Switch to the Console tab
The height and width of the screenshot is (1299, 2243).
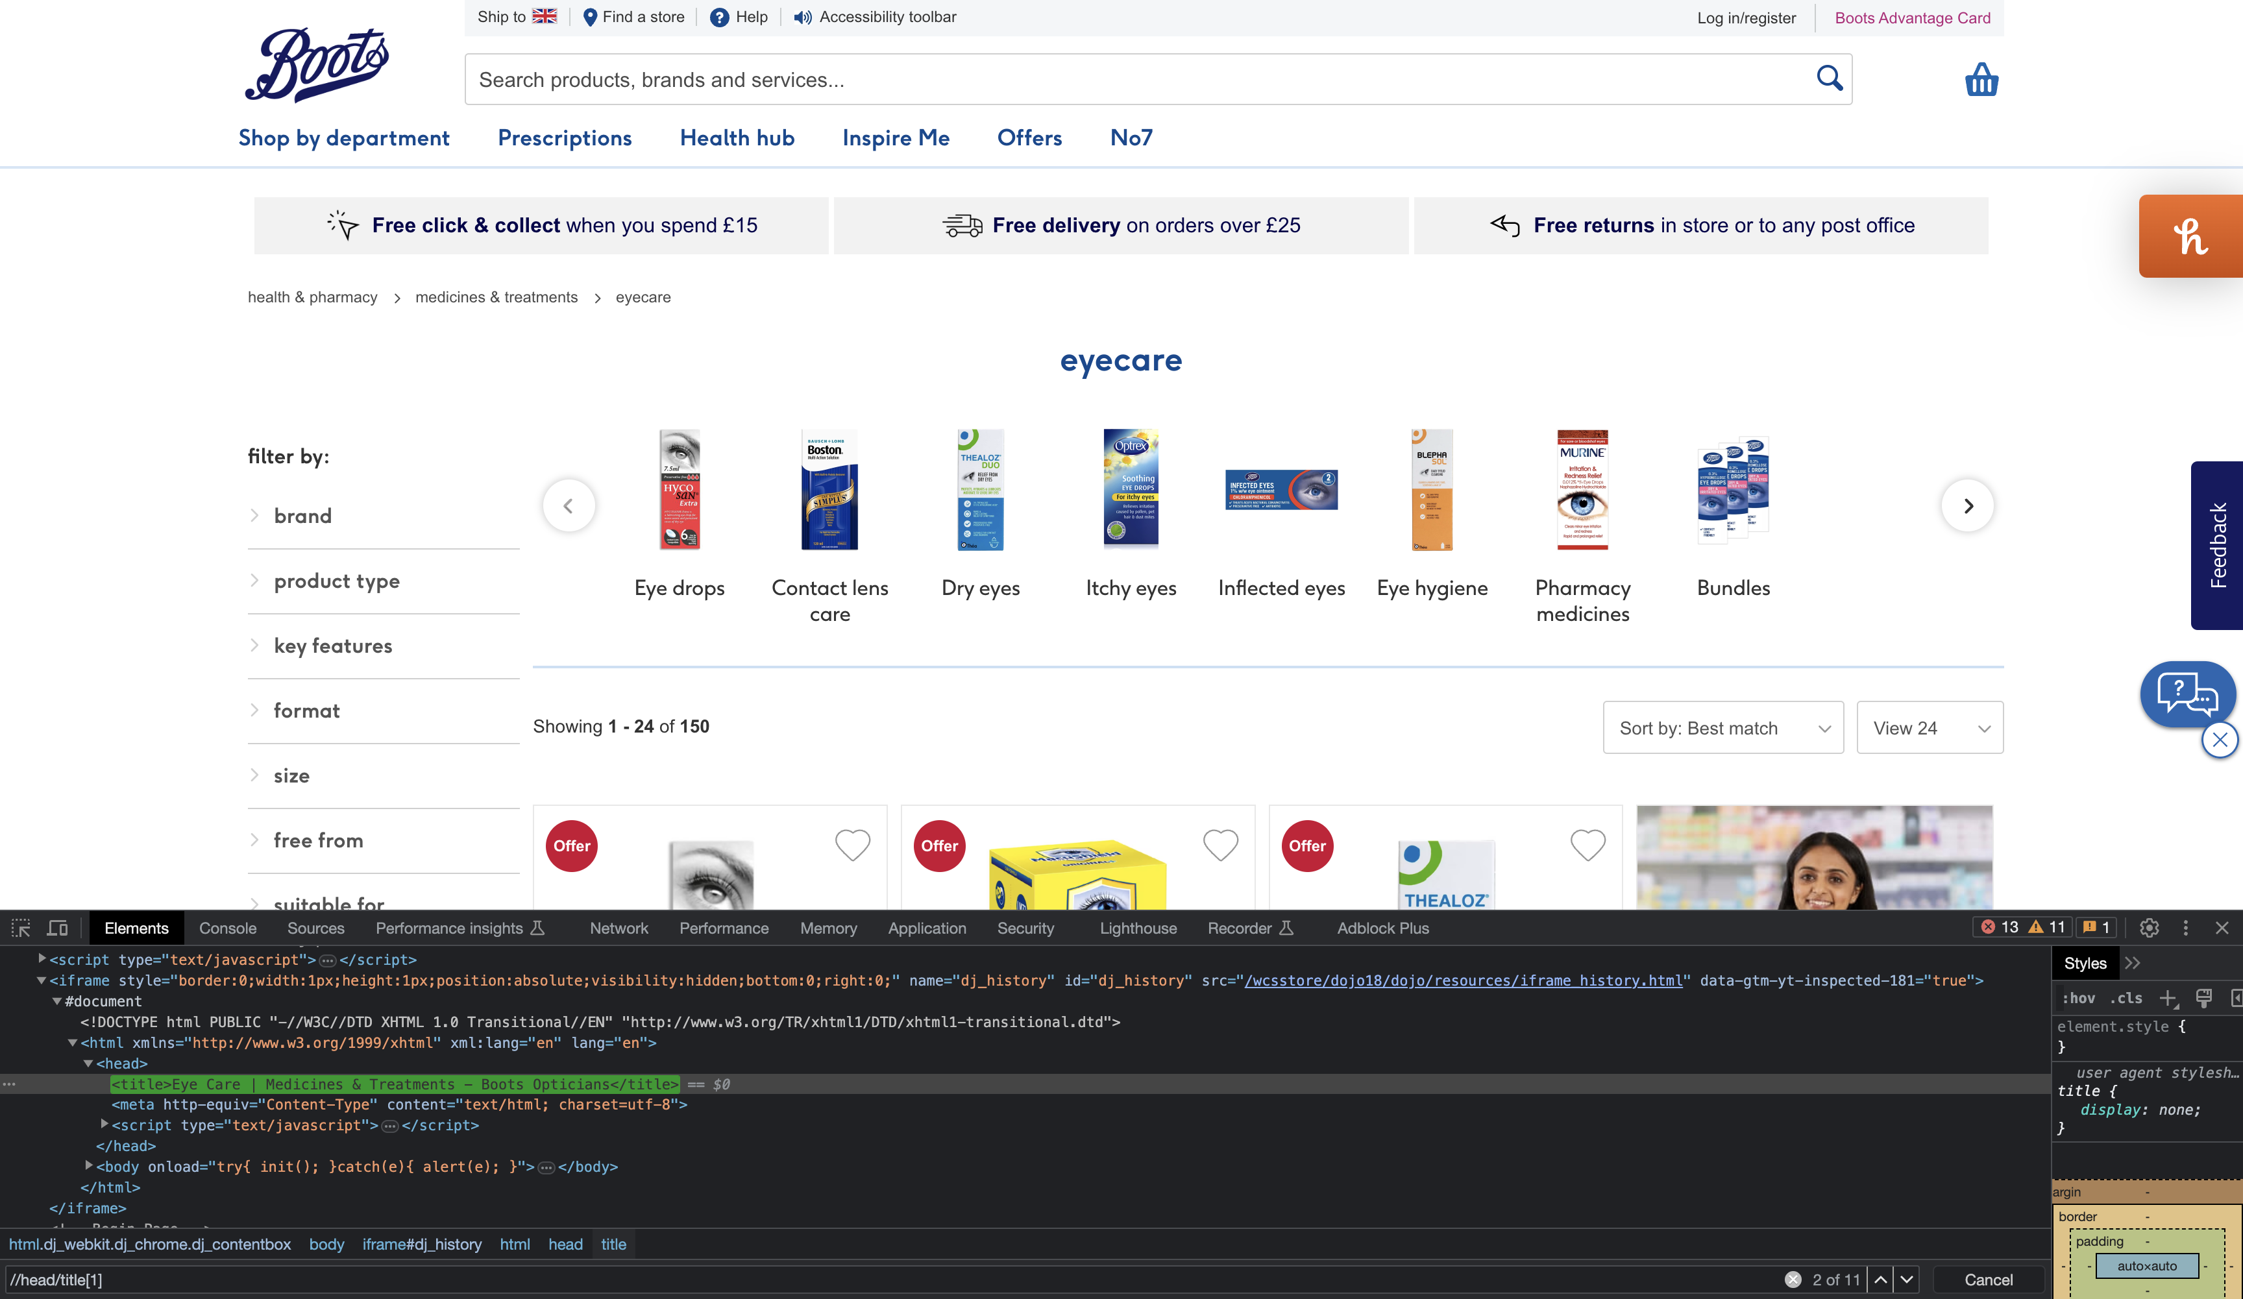coord(228,928)
